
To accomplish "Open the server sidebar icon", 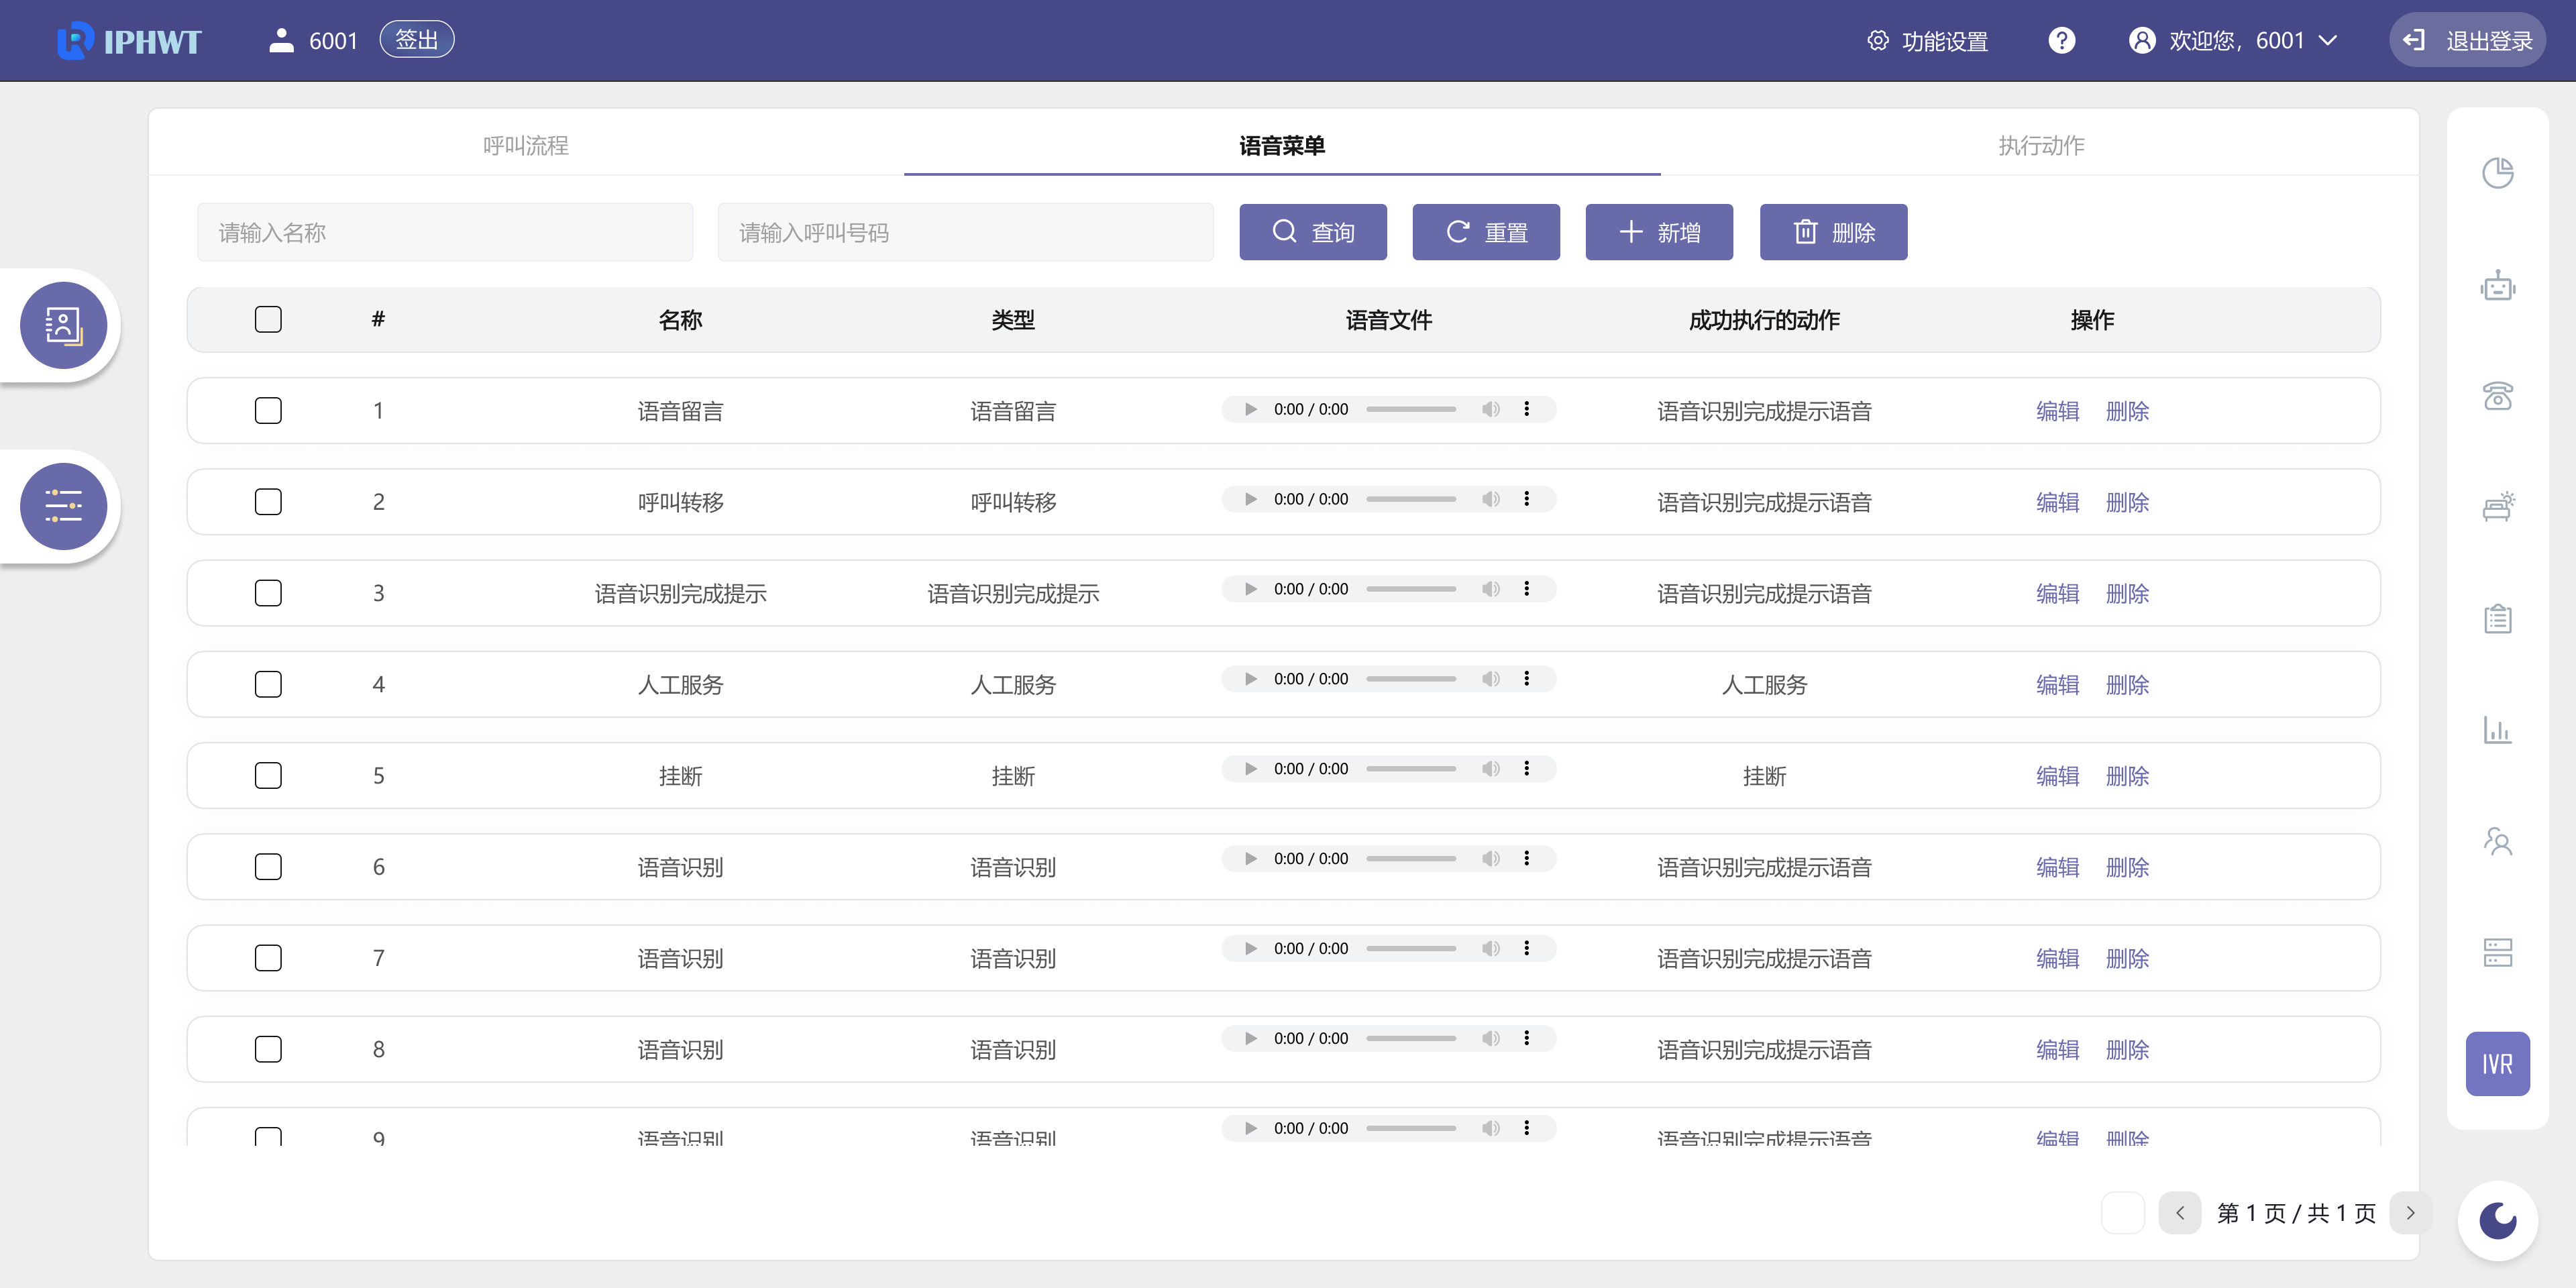I will [2497, 952].
